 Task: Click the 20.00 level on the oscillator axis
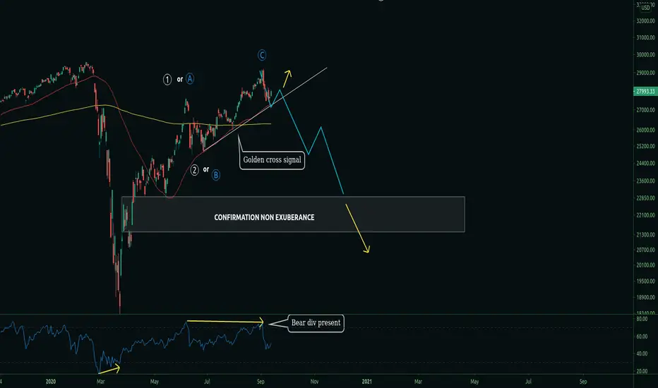click(x=642, y=371)
